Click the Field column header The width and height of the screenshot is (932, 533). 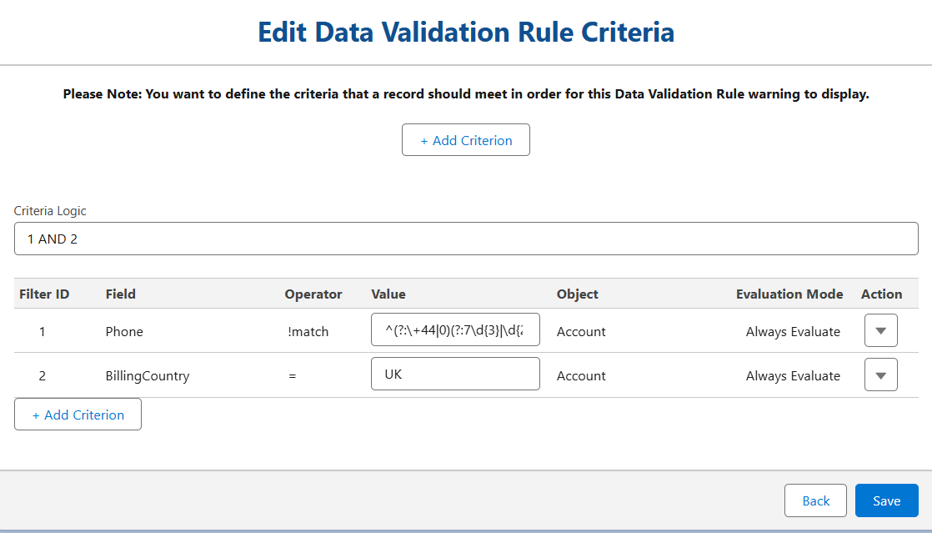(121, 294)
